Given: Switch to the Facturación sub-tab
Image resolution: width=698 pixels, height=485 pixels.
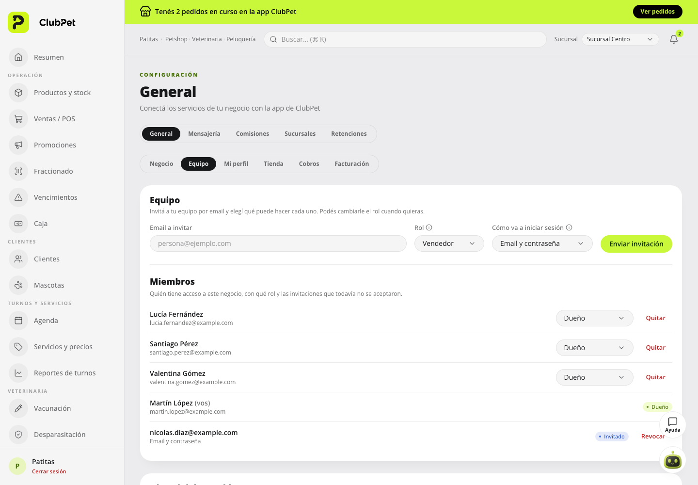Looking at the screenshot, I should [x=352, y=164].
